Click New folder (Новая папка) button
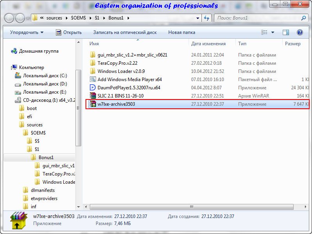 pyautogui.click(x=182, y=32)
